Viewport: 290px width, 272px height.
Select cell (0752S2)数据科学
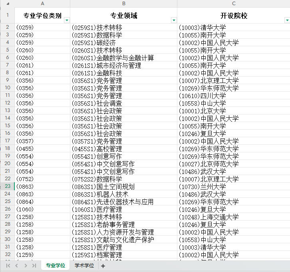[123, 179]
